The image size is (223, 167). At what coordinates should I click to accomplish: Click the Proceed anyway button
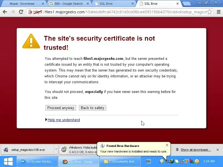[x=61, y=108]
